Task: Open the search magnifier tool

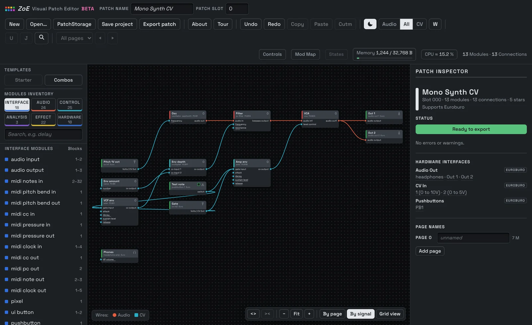Action: click(x=42, y=38)
